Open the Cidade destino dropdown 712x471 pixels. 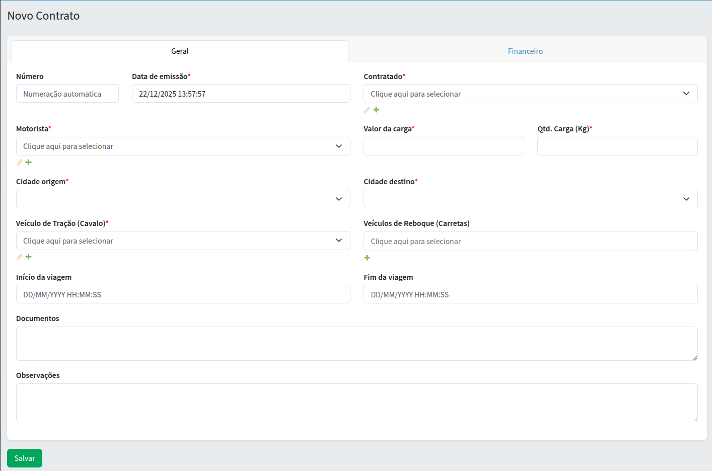530,199
